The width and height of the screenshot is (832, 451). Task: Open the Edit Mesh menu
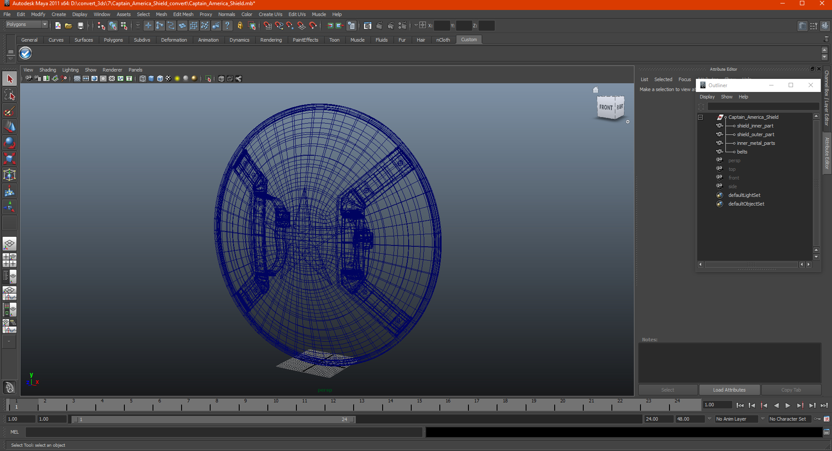tap(183, 14)
